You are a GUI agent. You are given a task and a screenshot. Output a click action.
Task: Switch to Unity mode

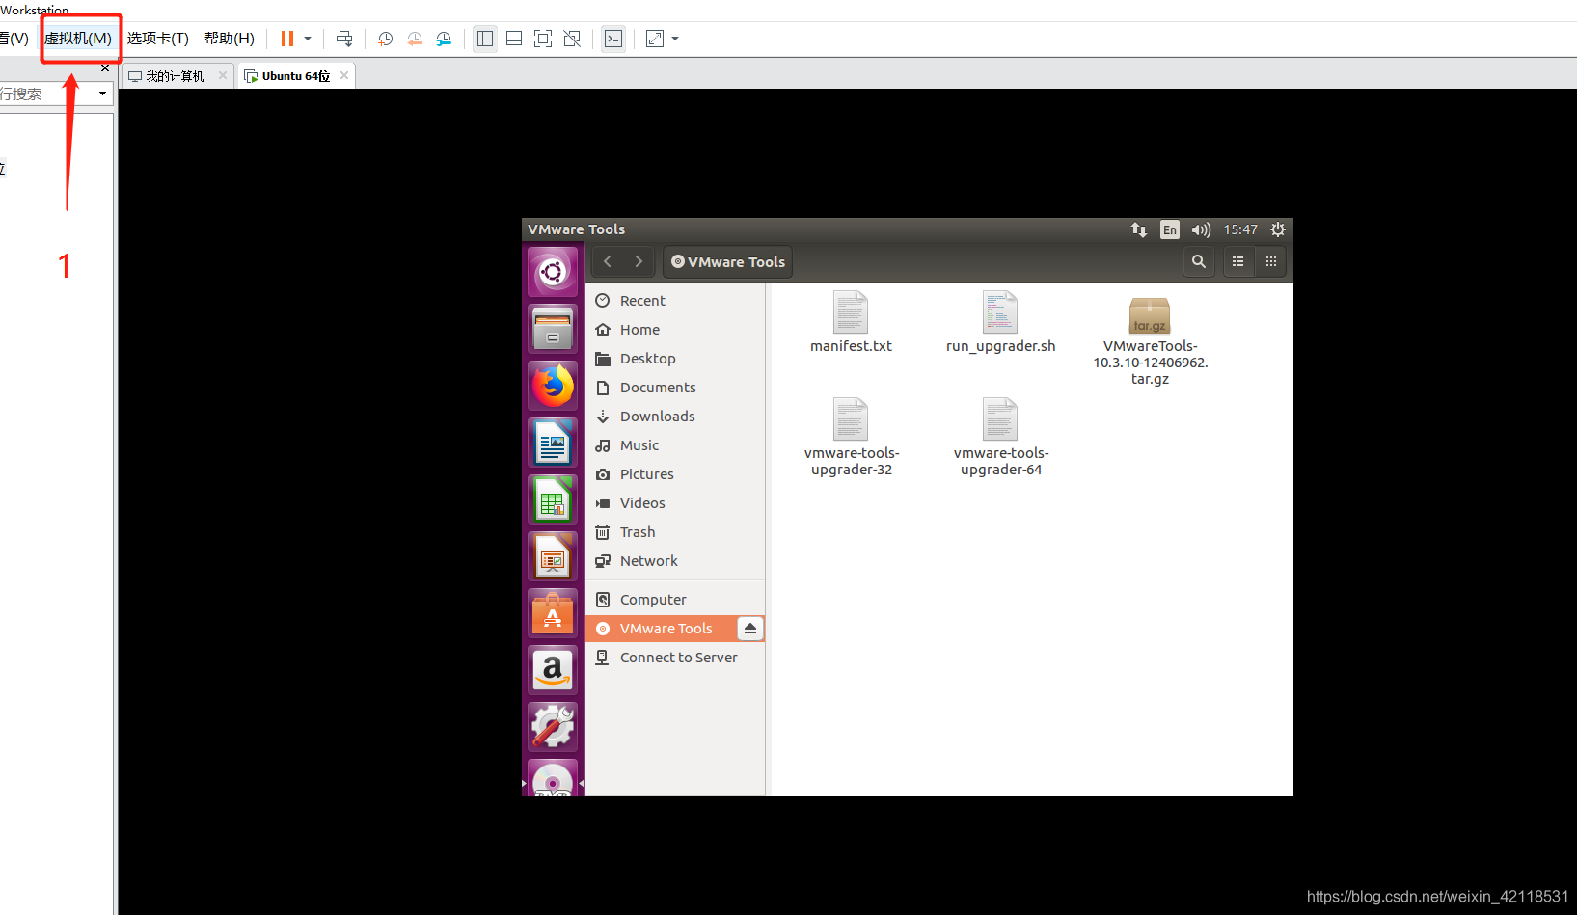(572, 39)
